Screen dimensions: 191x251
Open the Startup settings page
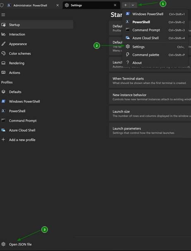click(36, 25)
